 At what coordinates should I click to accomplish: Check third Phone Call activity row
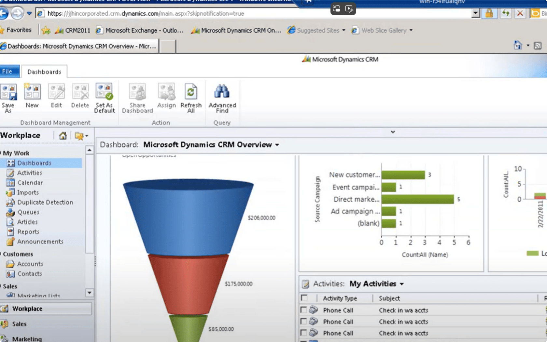[303, 333]
